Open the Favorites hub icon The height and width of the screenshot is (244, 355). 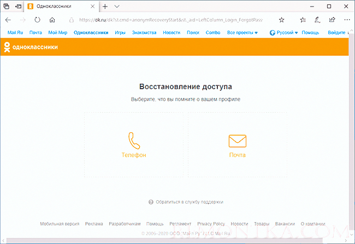click(303, 20)
